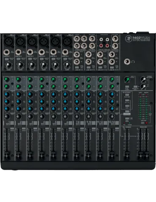Click the MIC 3 XLR input jack
Image resolution: width=156 pixels, height=202 pixels.
(x=32, y=41)
